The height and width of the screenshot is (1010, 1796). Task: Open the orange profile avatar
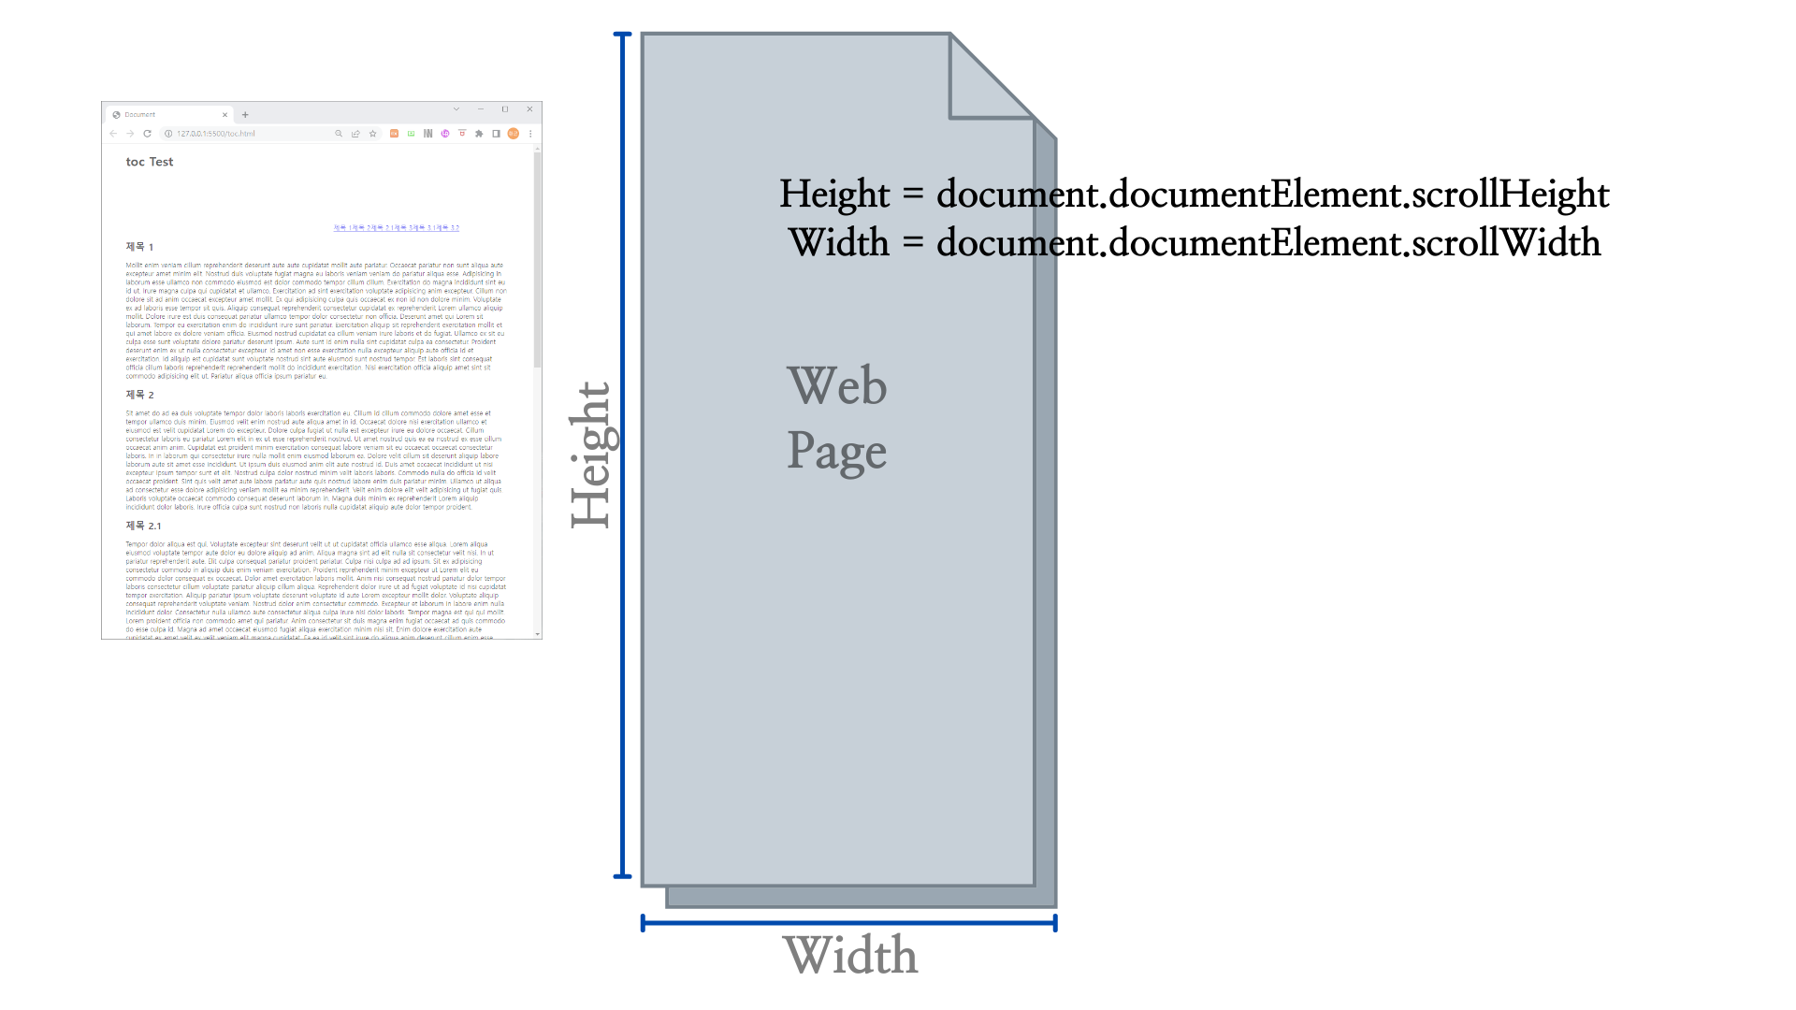513,134
